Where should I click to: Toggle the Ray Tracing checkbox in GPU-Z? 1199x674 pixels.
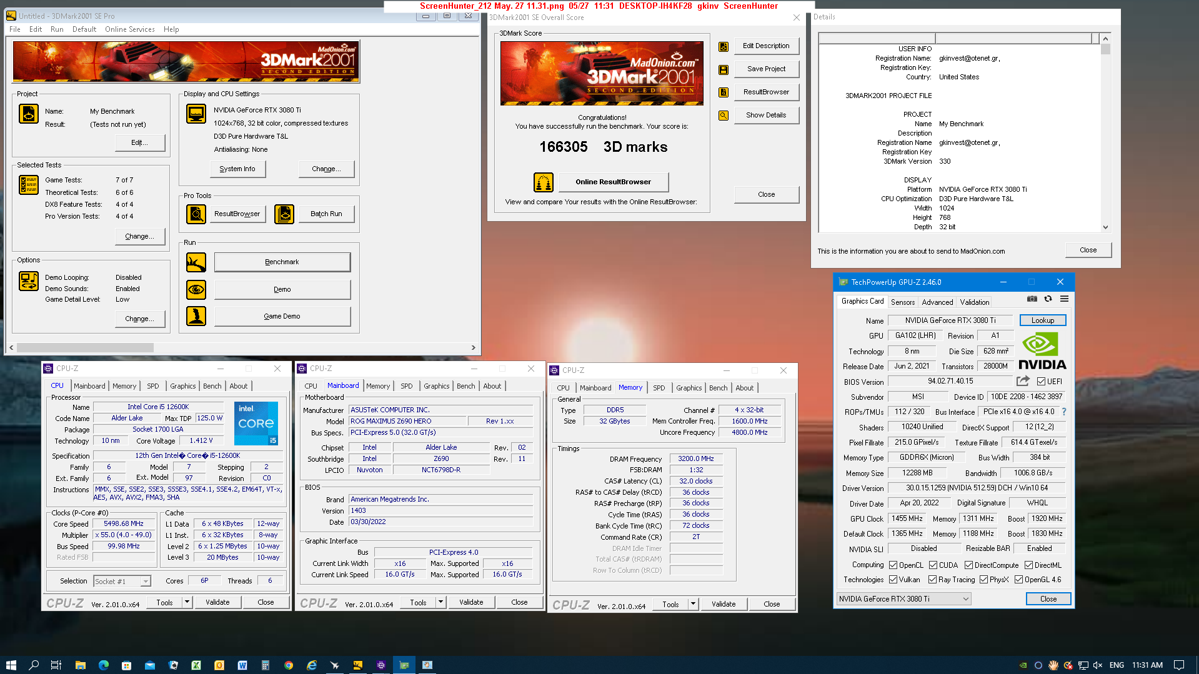coord(932,580)
